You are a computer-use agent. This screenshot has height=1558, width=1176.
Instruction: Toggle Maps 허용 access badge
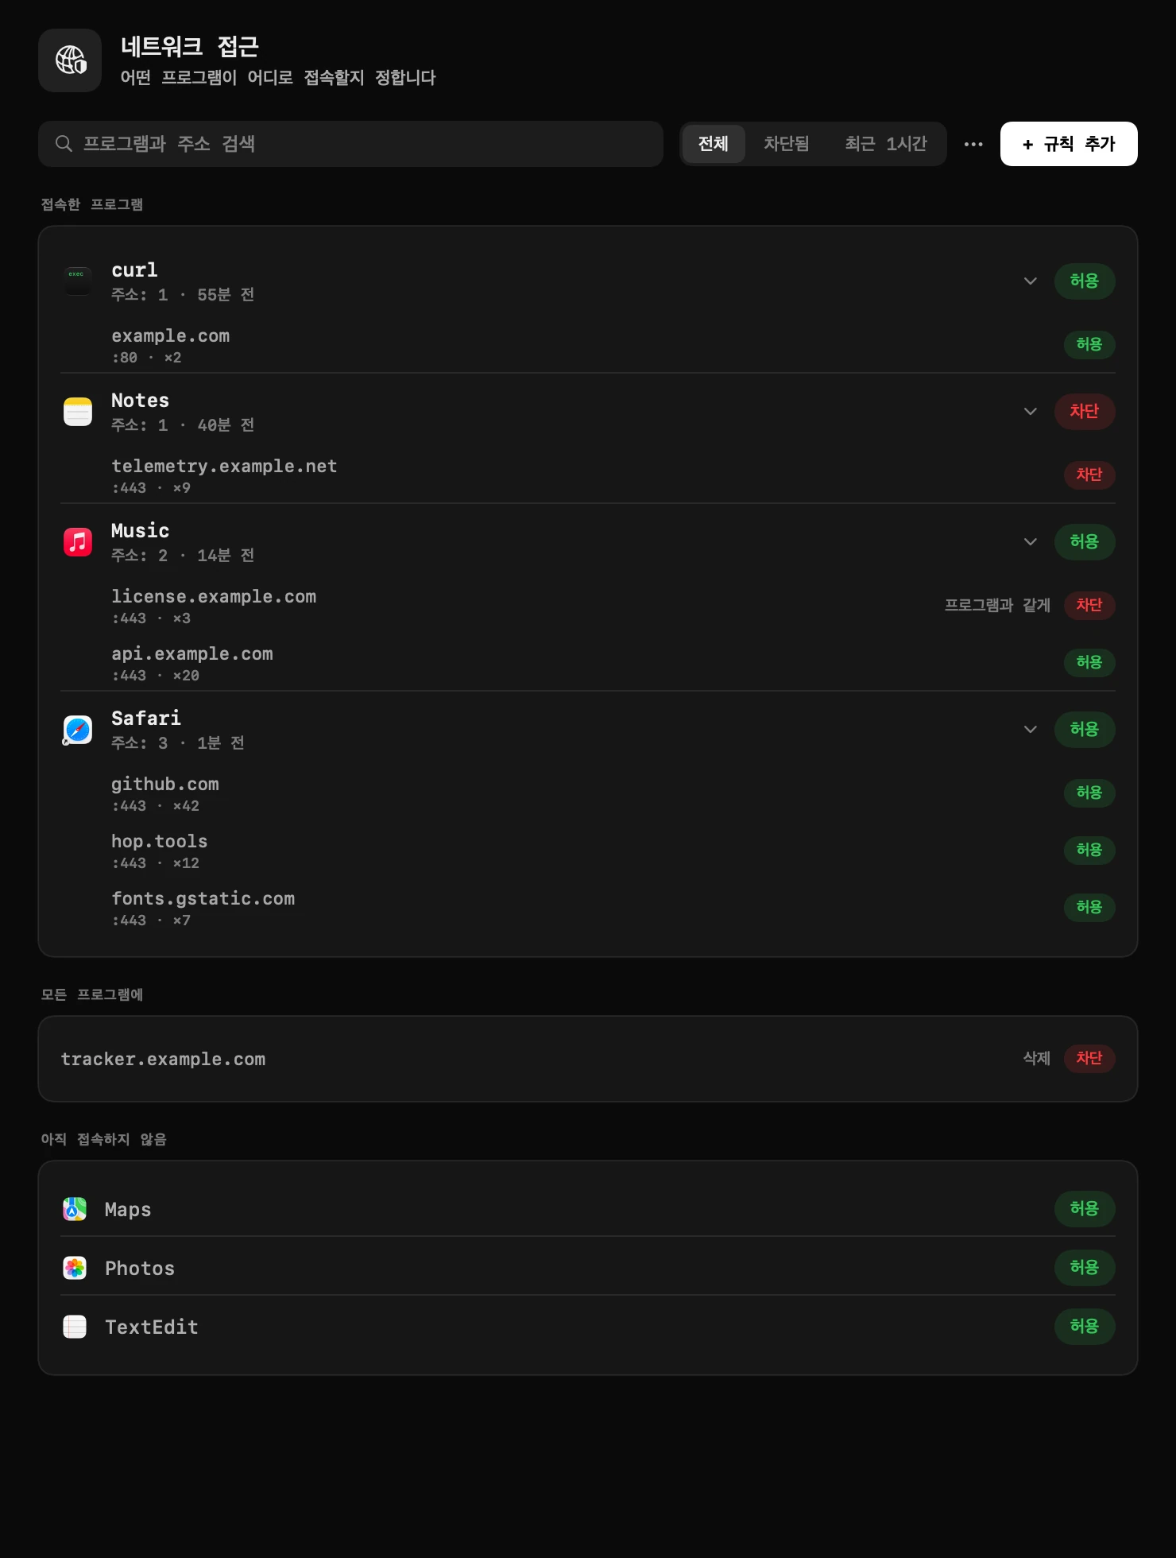pos(1085,1209)
